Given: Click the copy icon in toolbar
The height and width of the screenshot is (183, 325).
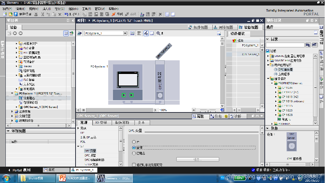Looking at the screenshot, I should coord(48,14).
